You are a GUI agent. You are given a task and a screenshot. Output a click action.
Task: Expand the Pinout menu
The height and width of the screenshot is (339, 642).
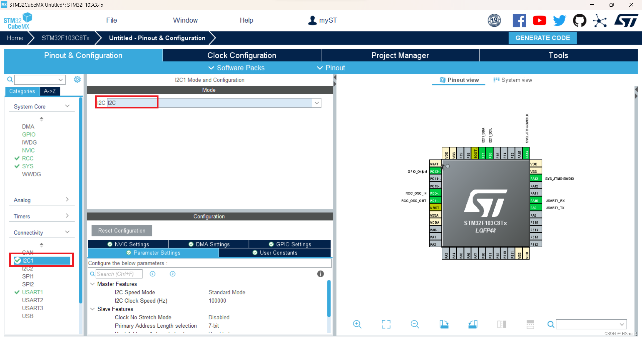(331, 68)
